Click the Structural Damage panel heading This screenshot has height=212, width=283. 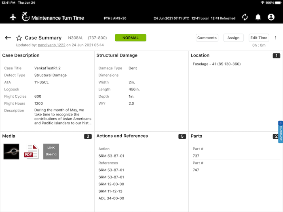click(x=117, y=55)
